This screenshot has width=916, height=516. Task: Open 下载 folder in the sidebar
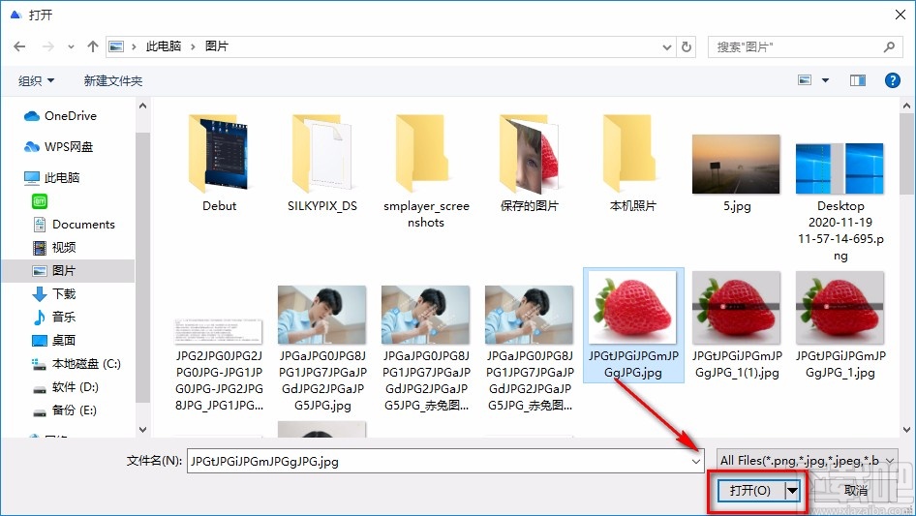[x=54, y=294]
